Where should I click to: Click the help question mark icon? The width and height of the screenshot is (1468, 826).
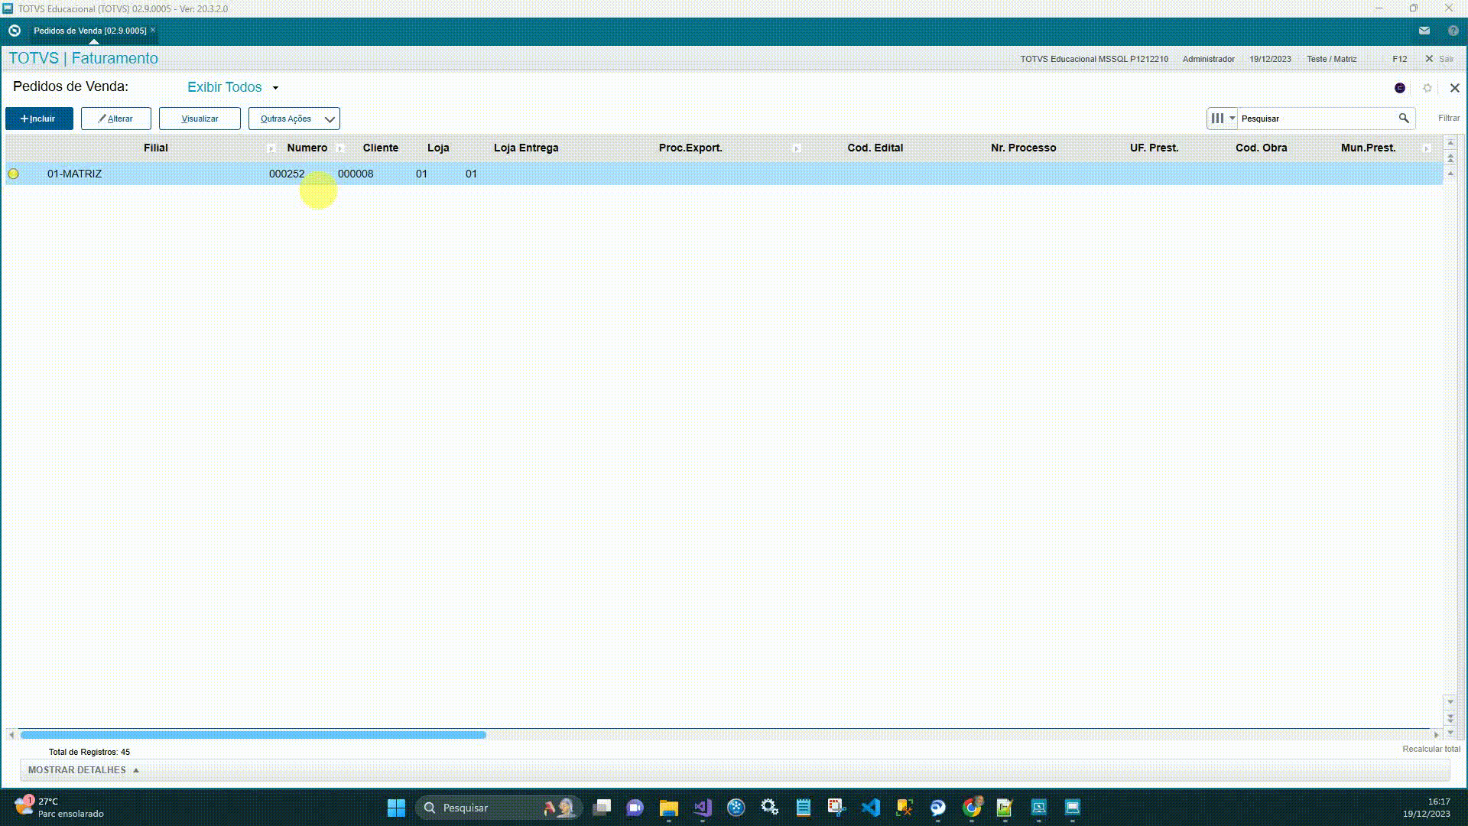[x=1453, y=31]
